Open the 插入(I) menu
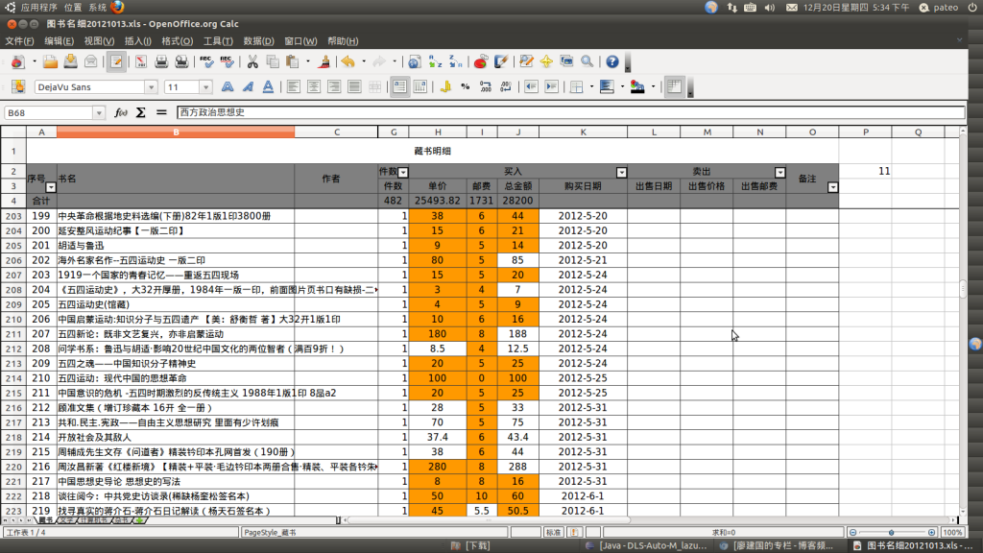This screenshot has width=983, height=553. (x=138, y=40)
